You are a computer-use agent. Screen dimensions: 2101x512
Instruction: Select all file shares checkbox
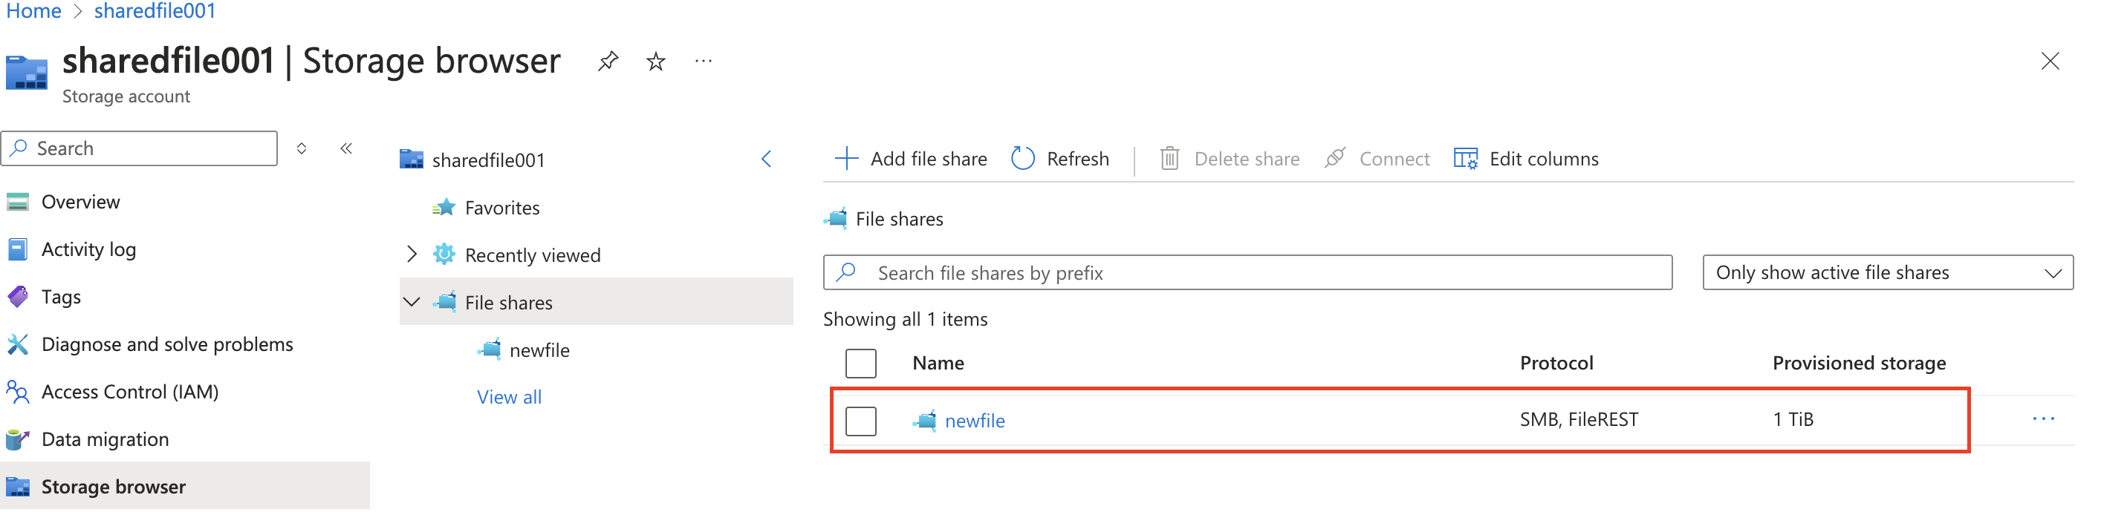click(x=860, y=363)
